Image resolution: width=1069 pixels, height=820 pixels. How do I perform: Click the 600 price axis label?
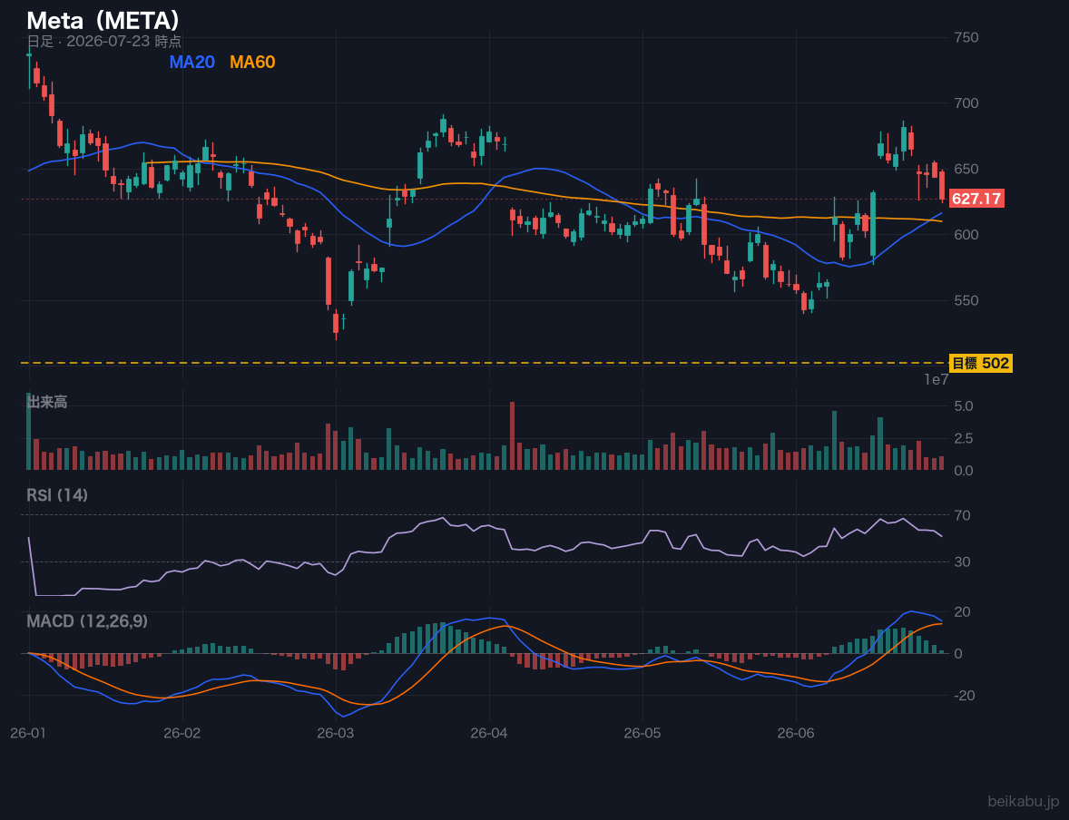tap(966, 235)
